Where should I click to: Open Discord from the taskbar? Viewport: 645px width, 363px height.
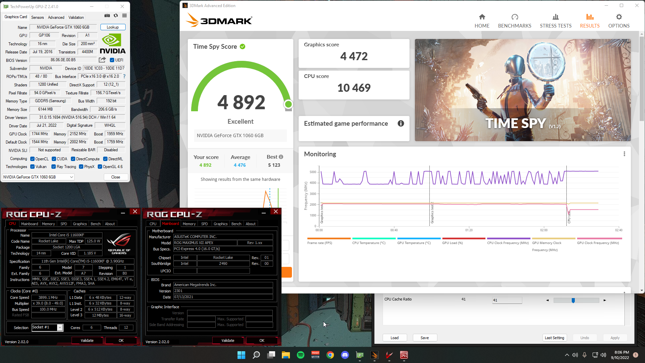pos(345,355)
